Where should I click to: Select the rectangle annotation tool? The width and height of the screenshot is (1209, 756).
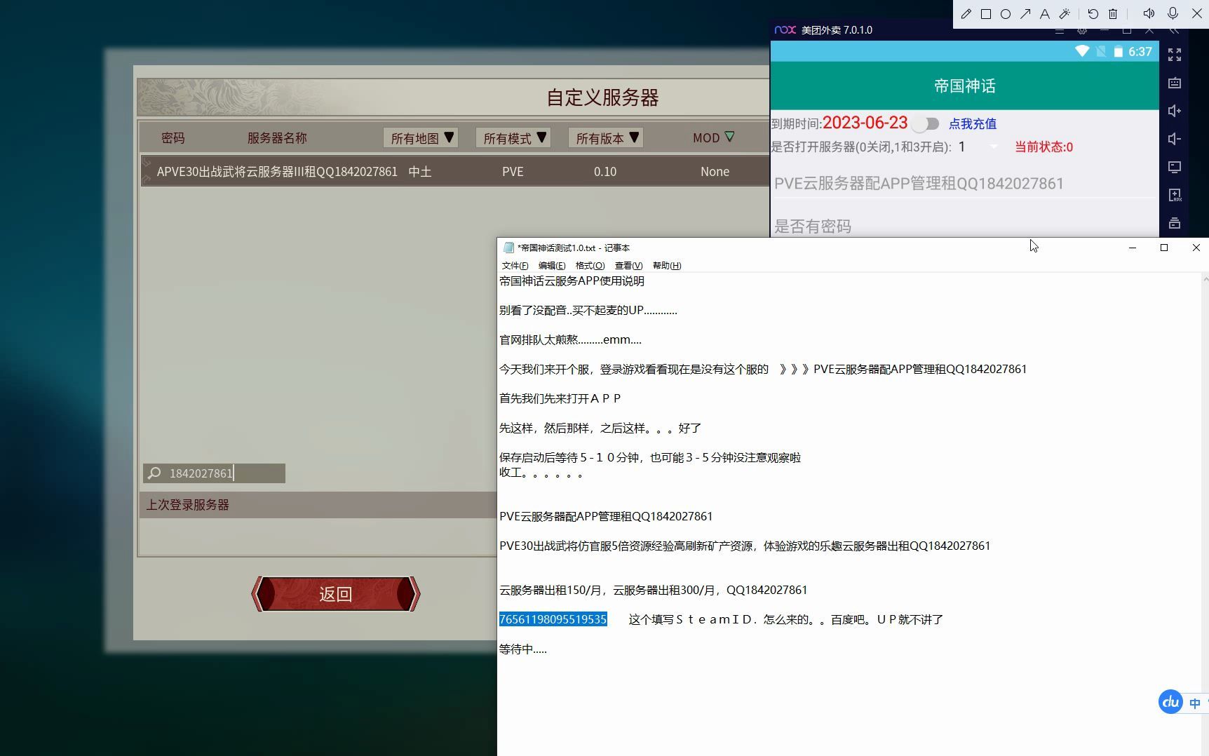point(985,13)
